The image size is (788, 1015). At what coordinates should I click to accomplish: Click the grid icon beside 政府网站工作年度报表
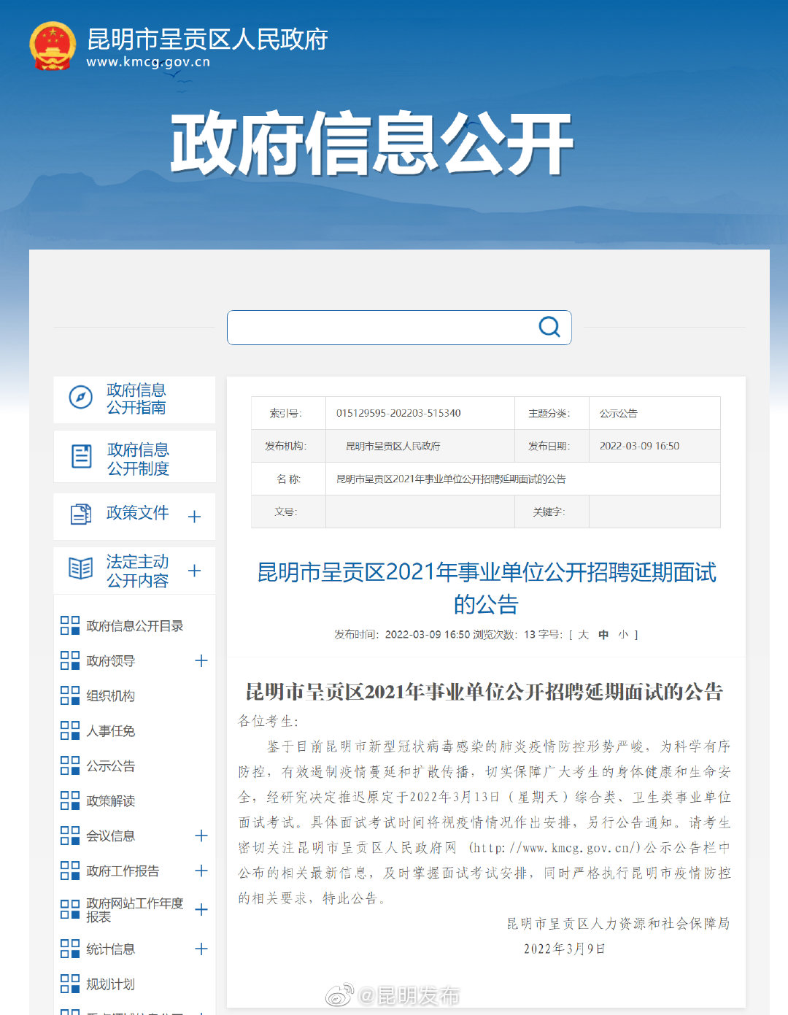tap(70, 909)
